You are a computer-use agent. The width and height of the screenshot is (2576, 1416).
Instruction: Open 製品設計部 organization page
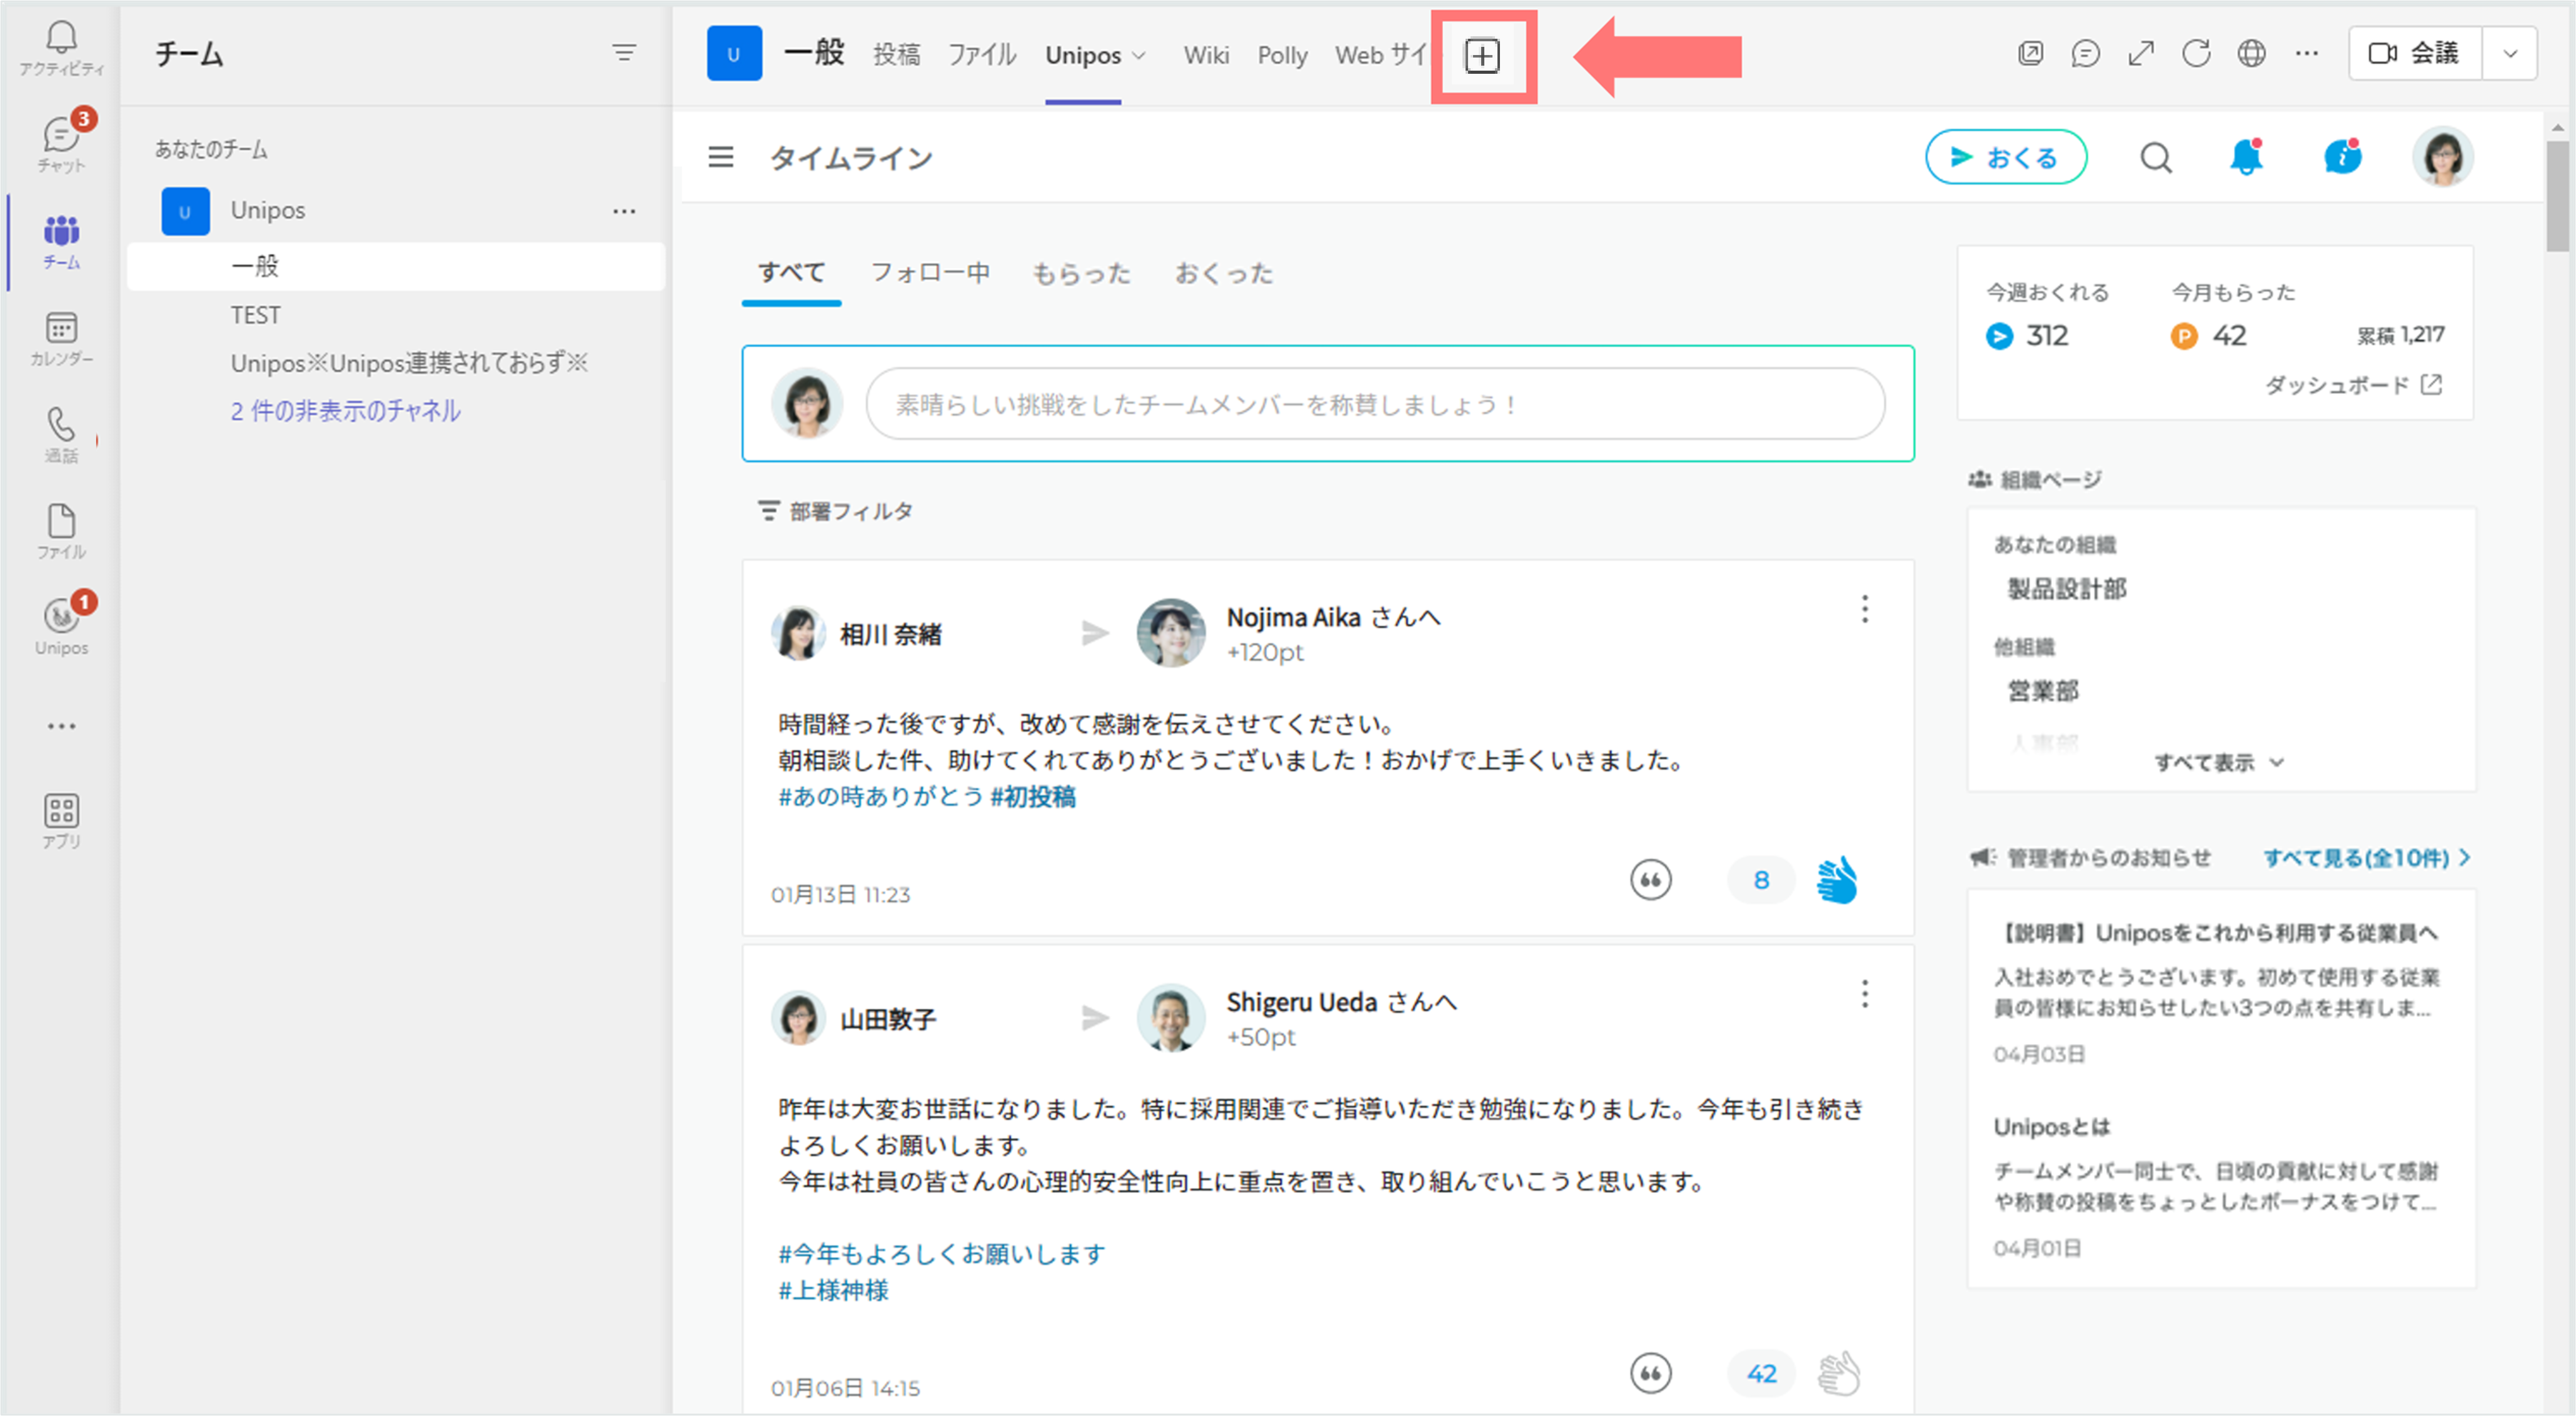pyautogui.click(x=2066, y=589)
